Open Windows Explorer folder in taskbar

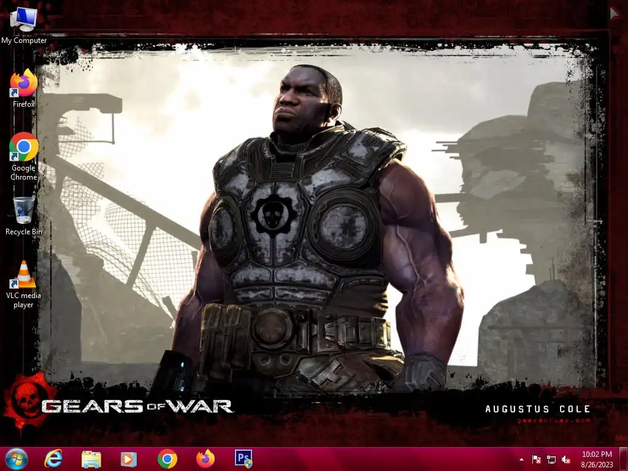point(91,459)
